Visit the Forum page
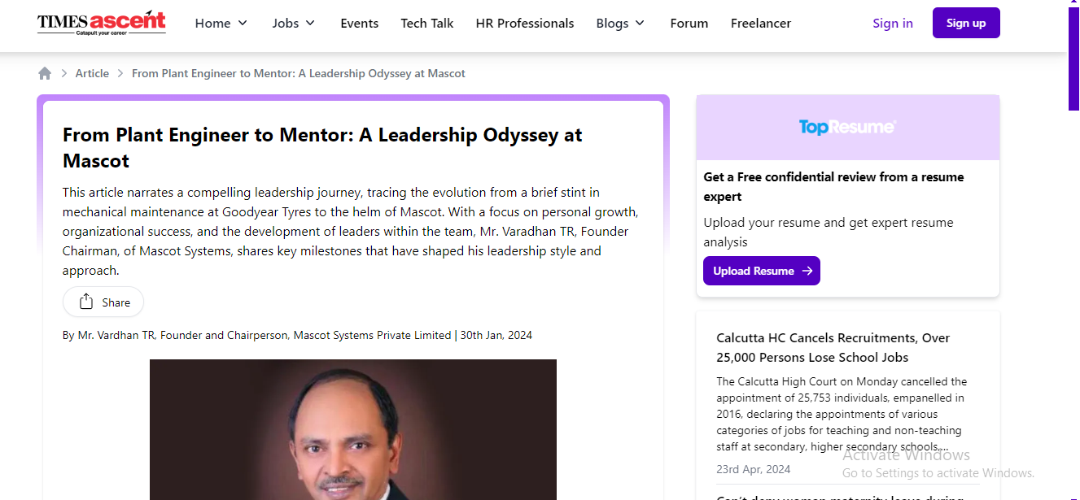This screenshot has width=1080, height=500. point(689,24)
